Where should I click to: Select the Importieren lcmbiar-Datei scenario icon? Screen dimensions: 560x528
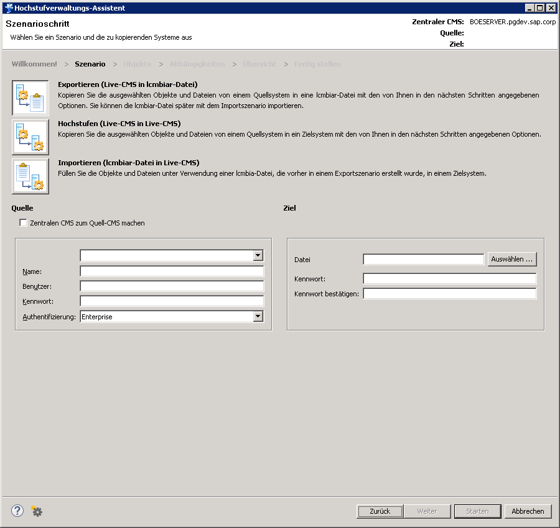(30, 176)
